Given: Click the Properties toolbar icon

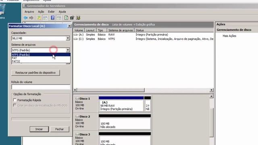Looking at the screenshot, I should (72, 18).
